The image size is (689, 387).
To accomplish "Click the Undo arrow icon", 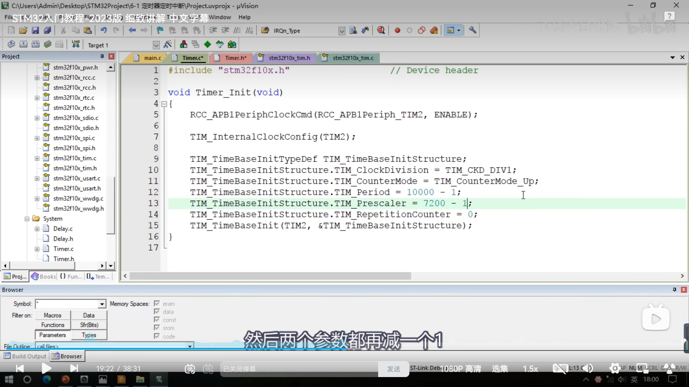I will (104, 30).
